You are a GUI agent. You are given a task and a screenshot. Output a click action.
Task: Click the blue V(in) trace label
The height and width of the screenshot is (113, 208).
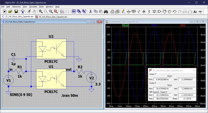coord(154,25)
